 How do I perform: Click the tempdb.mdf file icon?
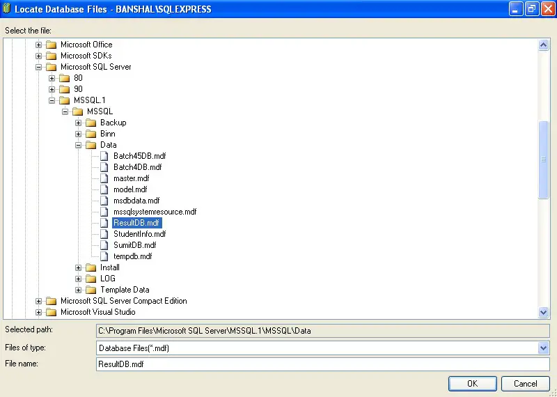(104, 256)
